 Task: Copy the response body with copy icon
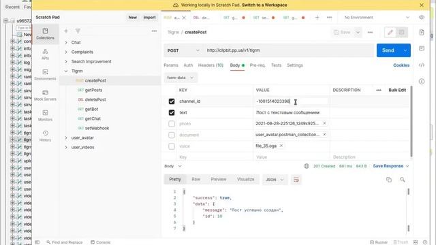389,180
